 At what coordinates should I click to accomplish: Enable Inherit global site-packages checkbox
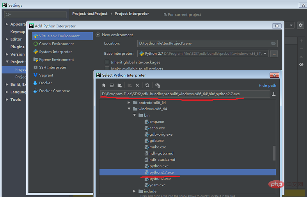pos(107,62)
